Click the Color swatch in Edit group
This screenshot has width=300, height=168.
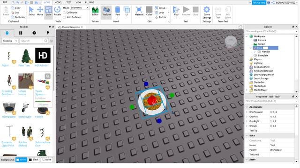149,9
